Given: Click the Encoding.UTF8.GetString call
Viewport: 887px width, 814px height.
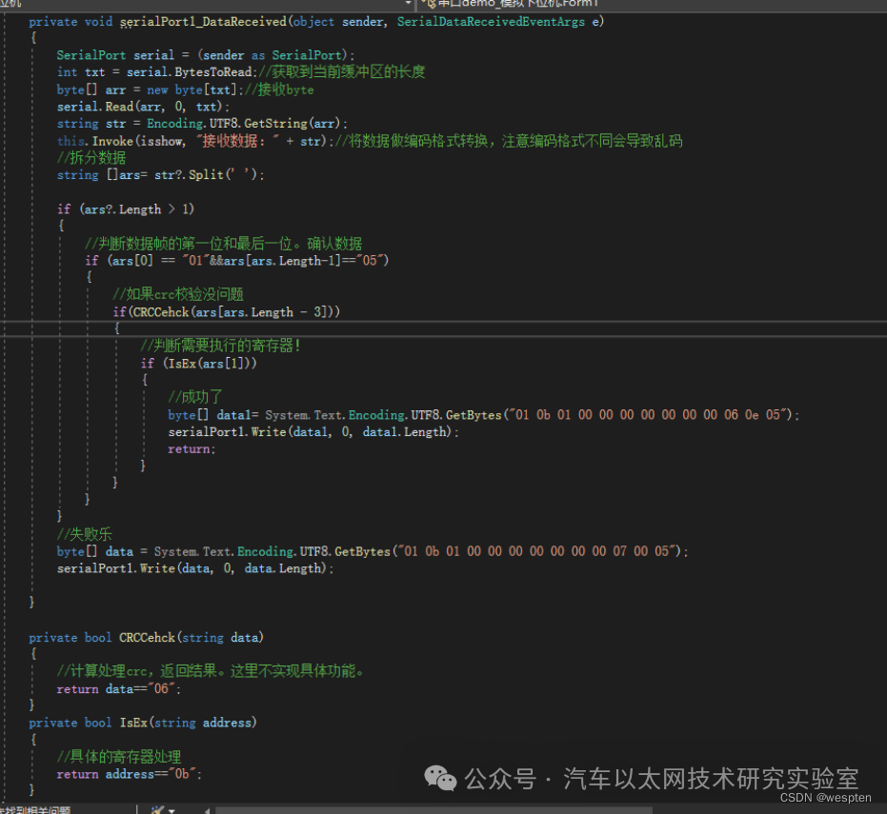Looking at the screenshot, I should point(244,123).
